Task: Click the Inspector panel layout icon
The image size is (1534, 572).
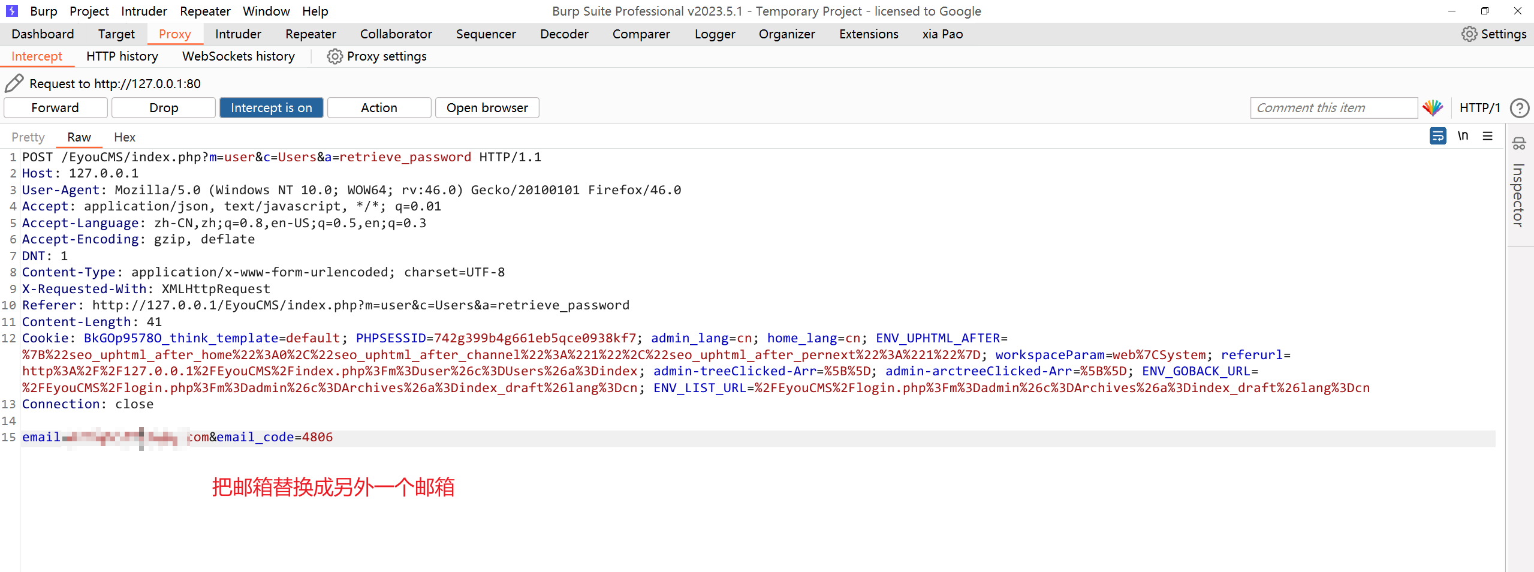Action: (x=1519, y=143)
